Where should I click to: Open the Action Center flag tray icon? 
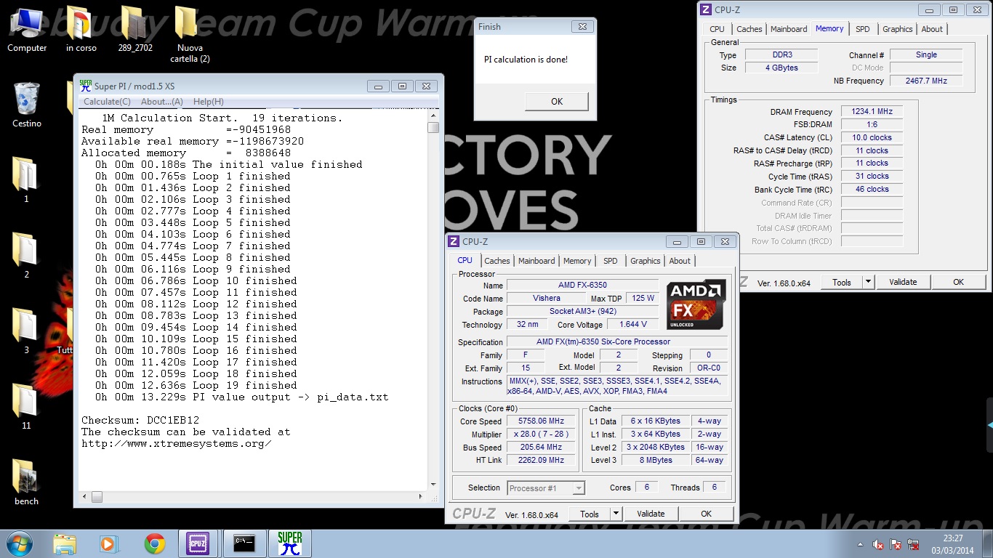point(896,544)
